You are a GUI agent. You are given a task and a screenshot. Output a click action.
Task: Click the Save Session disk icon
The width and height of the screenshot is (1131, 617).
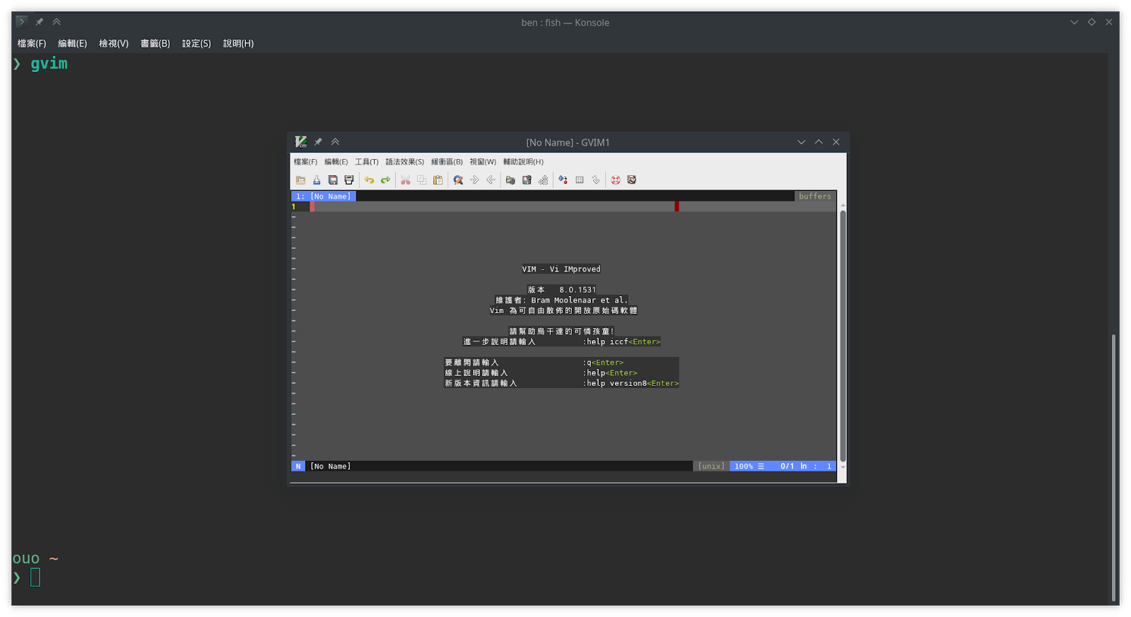click(x=527, y=180)
